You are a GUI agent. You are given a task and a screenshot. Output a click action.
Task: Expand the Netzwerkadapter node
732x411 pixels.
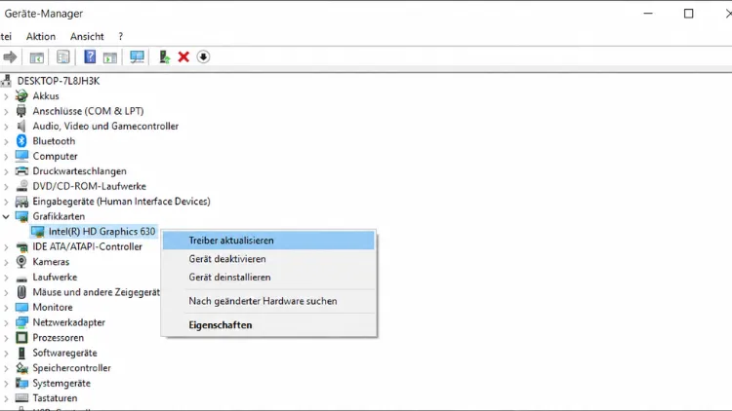6,322
